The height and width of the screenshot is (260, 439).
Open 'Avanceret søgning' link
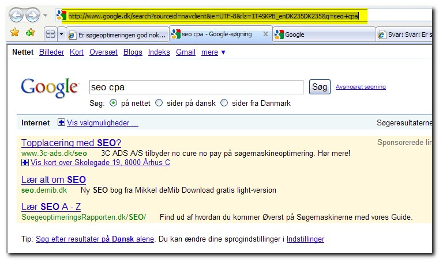point(361,87)
